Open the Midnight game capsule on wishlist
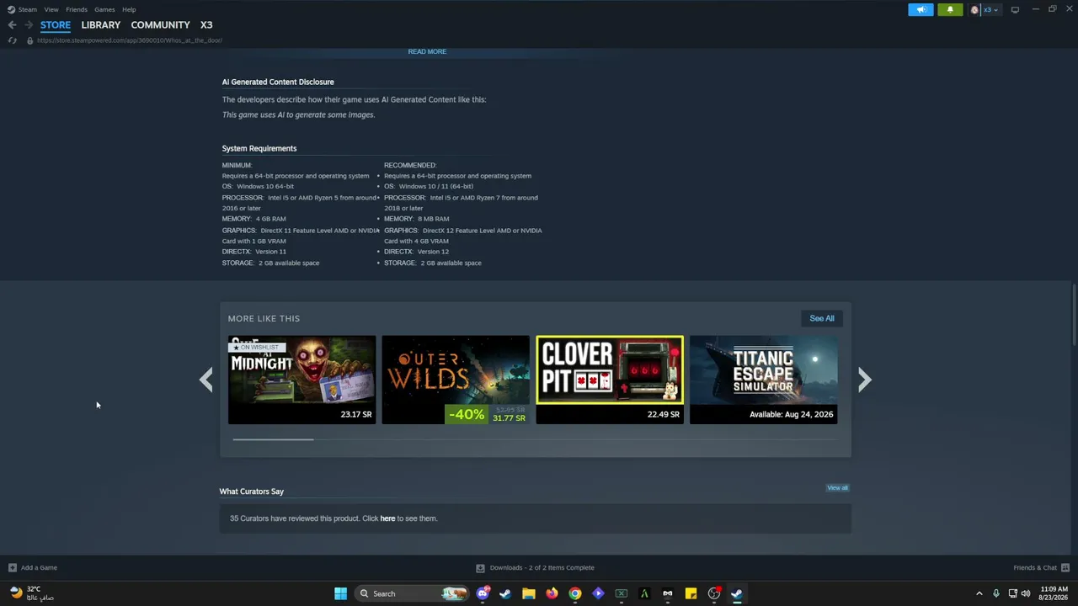The width and height of the screenshot is (1078, 606). (302, 380)
